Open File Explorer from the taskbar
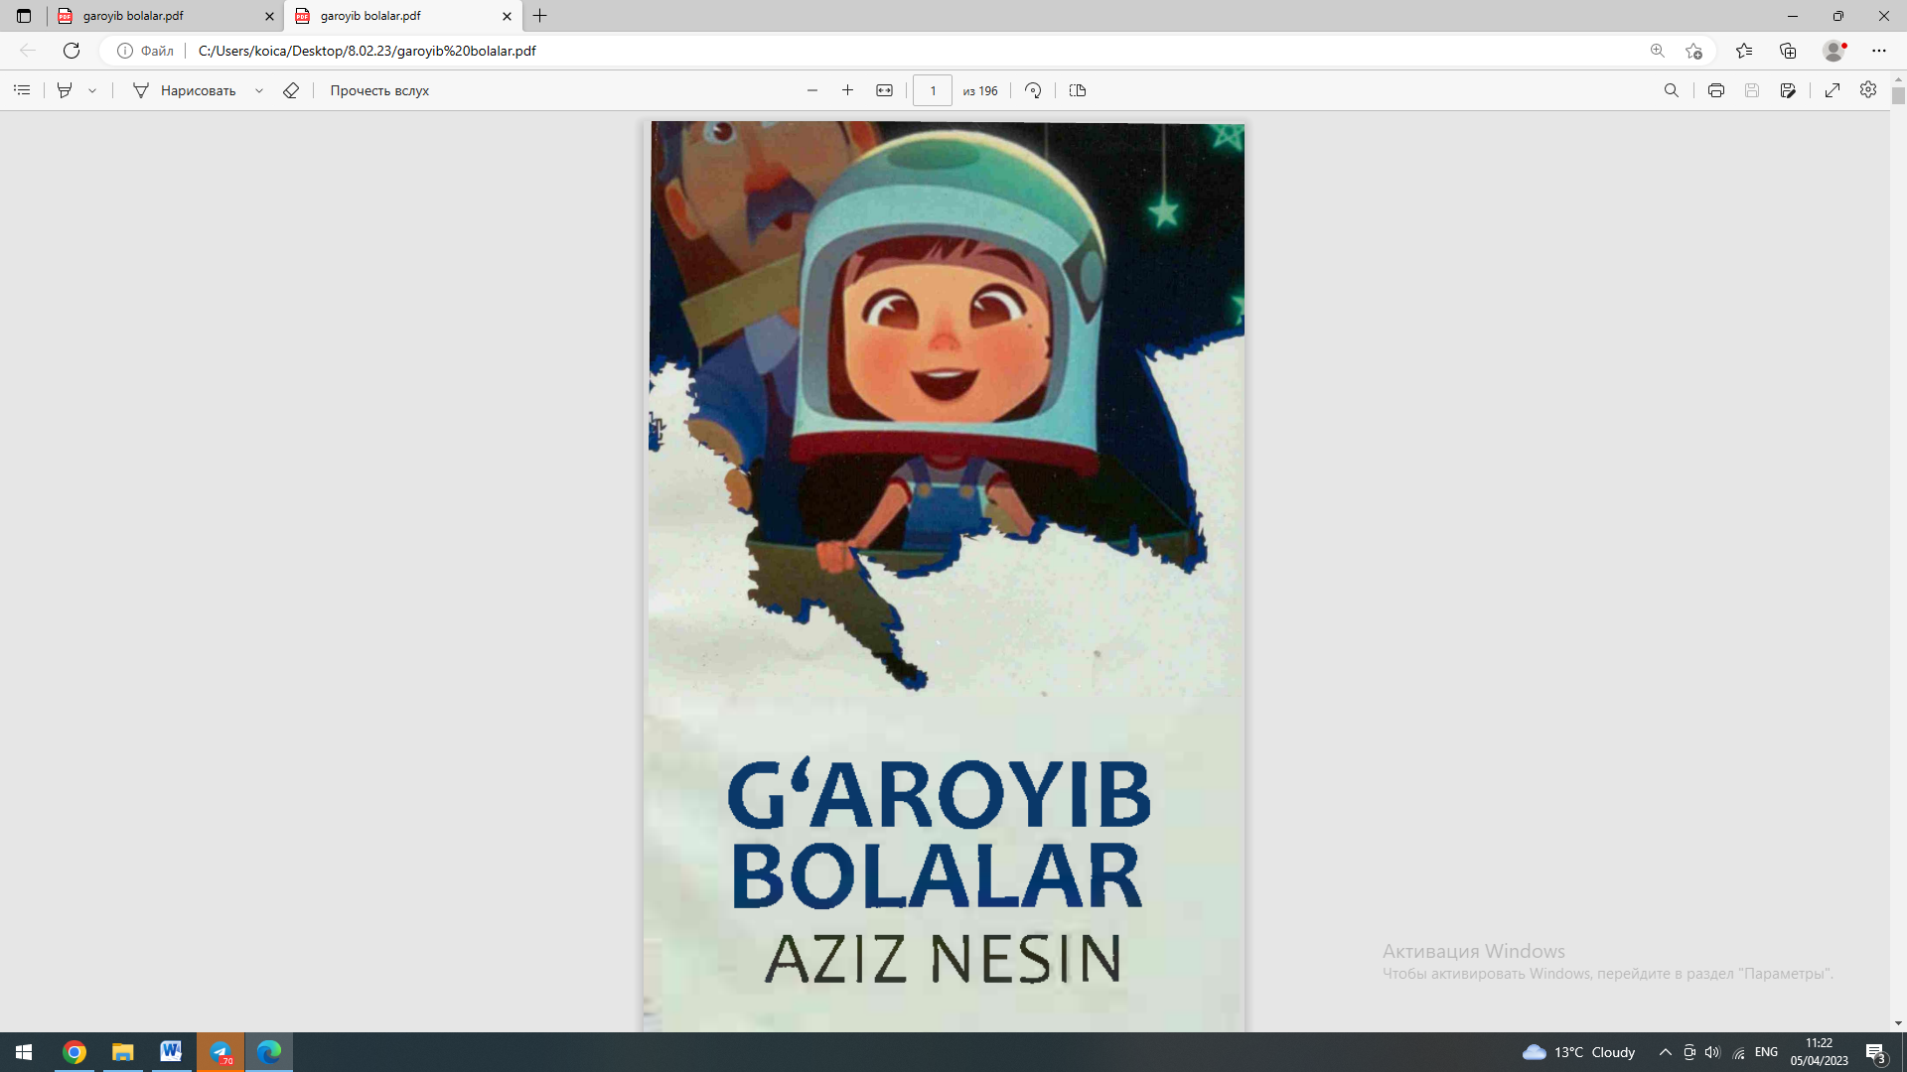 (122, 1052)
